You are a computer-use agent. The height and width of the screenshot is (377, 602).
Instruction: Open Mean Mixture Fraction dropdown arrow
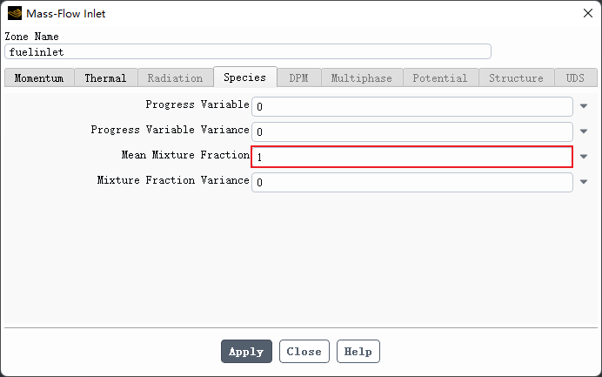point(584,157)
